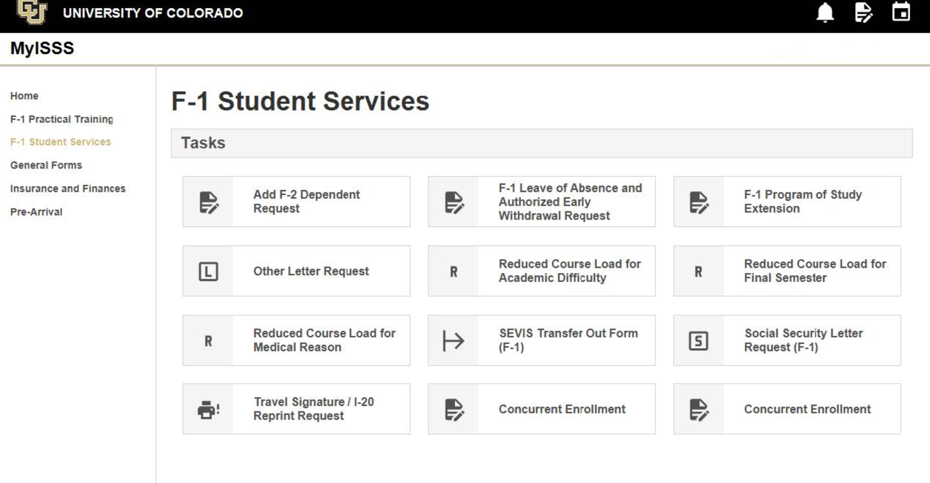Click the CU logo in the header
Image resolution: width=930 pixels, height=483 pixels.
[x=32, y=12]
